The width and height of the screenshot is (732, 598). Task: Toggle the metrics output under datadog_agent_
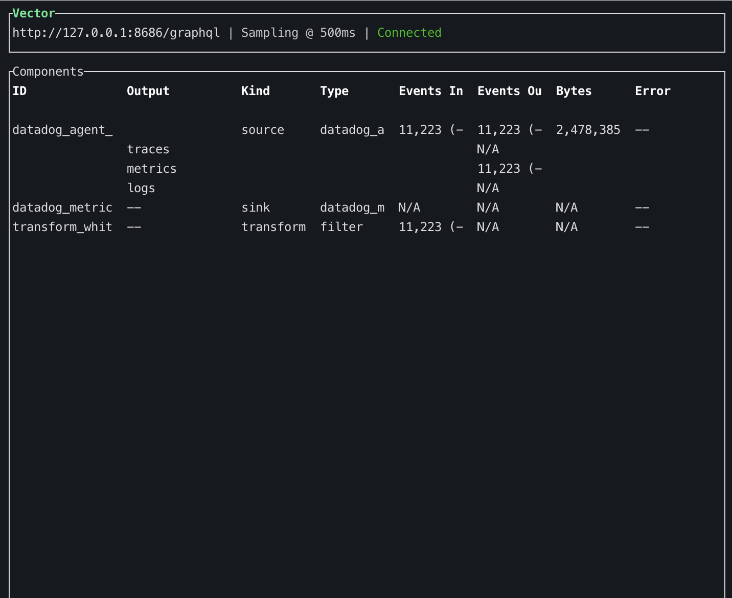[x=151, y=168]
